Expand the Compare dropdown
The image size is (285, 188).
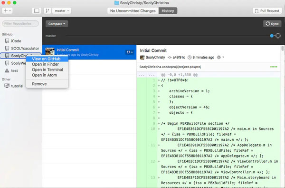(57, 24)
